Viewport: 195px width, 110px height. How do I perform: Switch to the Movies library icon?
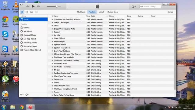pyautogui.click(x=27, y=12)
